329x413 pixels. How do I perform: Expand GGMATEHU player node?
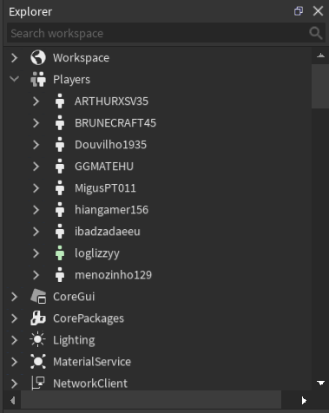(x=36, y=167)
